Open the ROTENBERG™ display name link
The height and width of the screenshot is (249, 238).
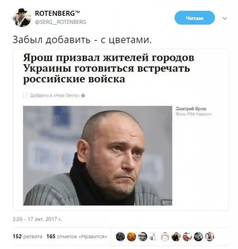pos(58,14)
